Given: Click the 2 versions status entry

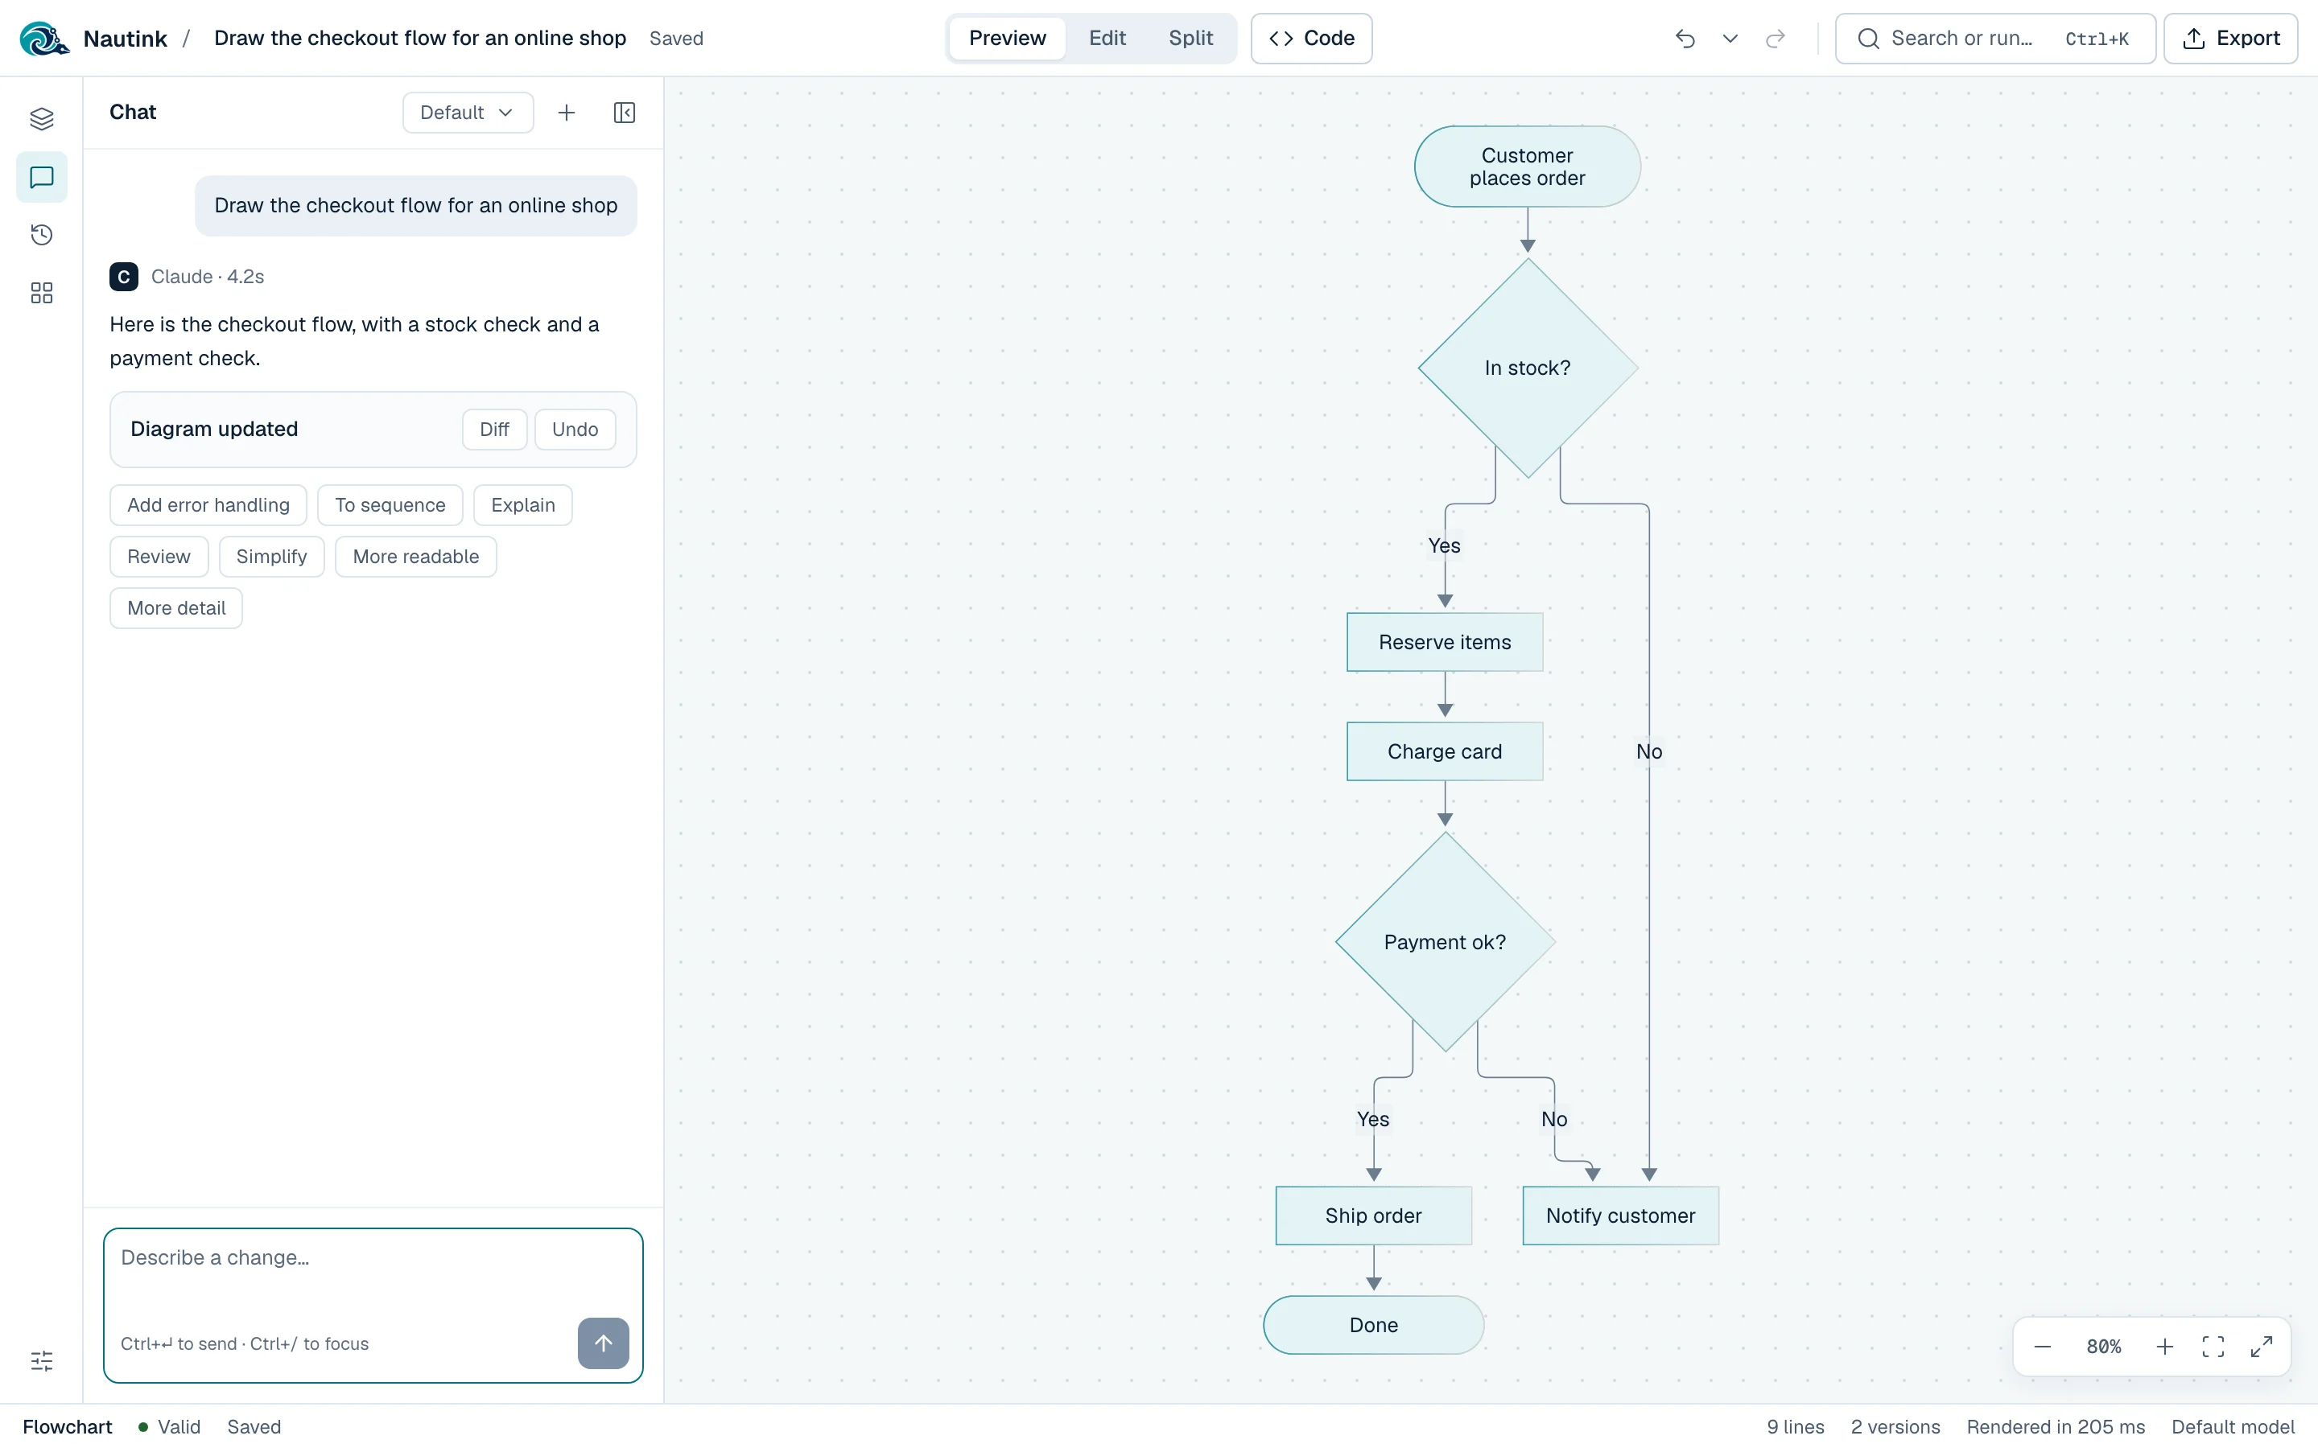Looking at the screenshot, I should coord(1895,1426).
